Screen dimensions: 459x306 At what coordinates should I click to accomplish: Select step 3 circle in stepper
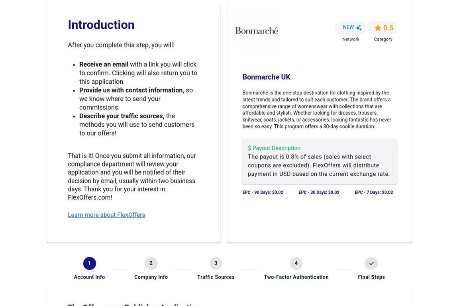tap(216, 263)
